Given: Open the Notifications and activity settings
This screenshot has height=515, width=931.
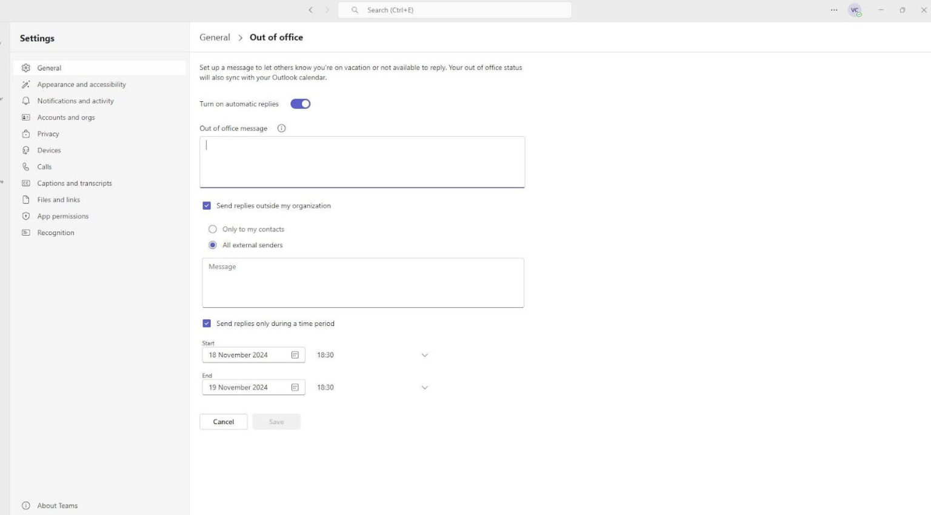Looking at the screenshot, I should pyautogui.click(x=75, y=101).
